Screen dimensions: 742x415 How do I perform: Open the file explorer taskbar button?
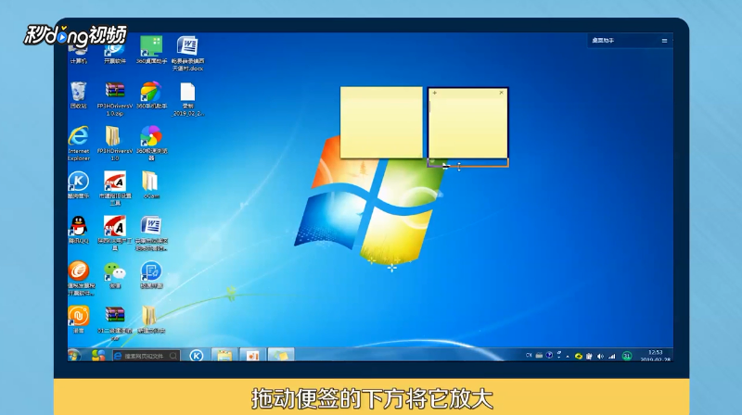[224, 355]
